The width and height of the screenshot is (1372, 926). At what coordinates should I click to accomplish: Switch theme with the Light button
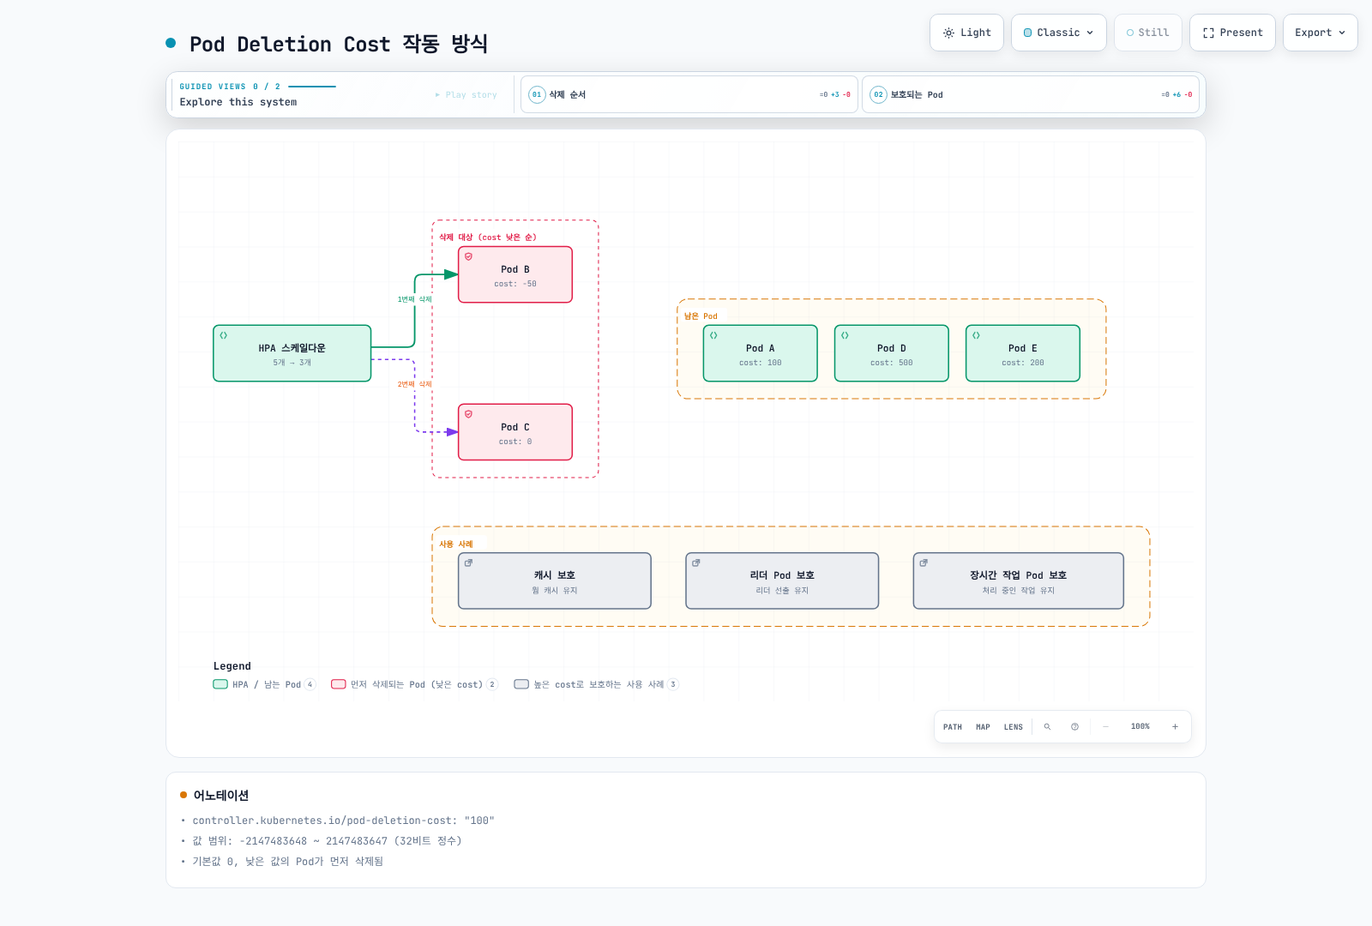(x=966, y=33)
